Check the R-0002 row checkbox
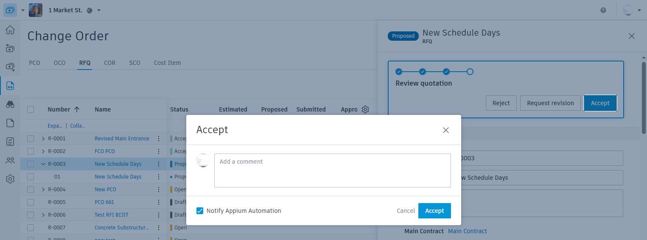Image resolution: width=647 pixels, height=240 pixels. pos(31,151)
